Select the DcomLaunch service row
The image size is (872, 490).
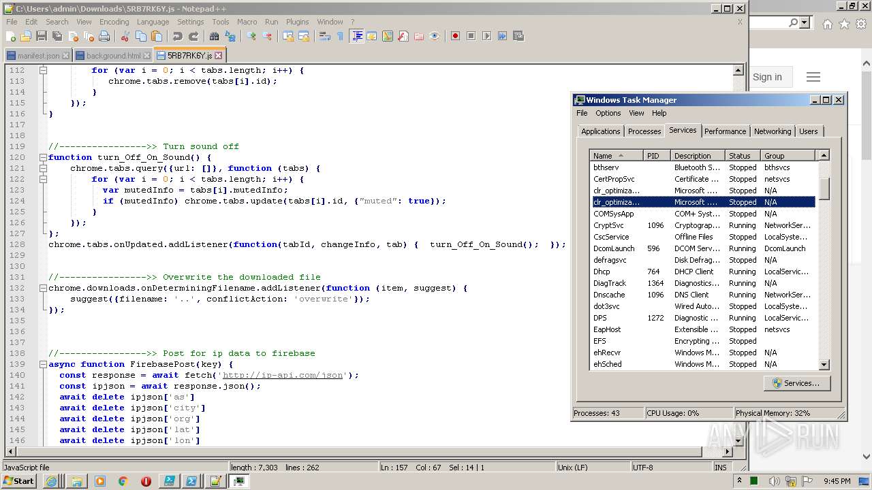point(702,248)
